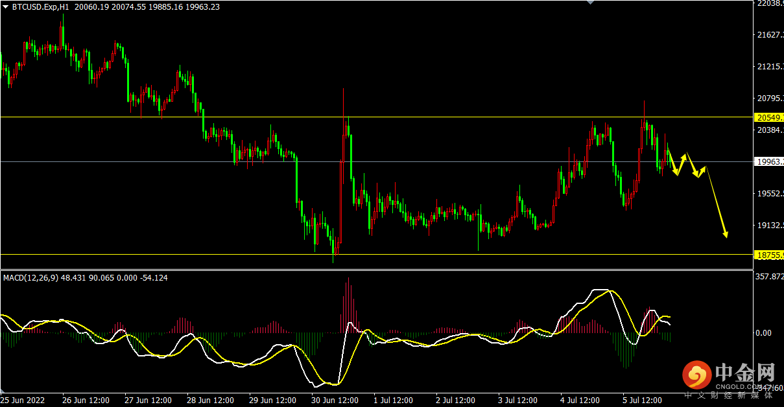The width and height of the screenshot is (784, 407).
Task: Open the chart menu triangle beside BTCUSD.Exp,H1
Action: coord(6,6)
